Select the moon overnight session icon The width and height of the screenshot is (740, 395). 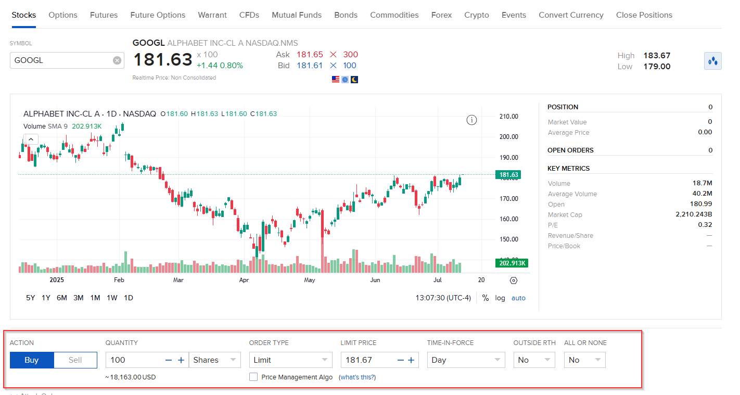coord(354,79)
